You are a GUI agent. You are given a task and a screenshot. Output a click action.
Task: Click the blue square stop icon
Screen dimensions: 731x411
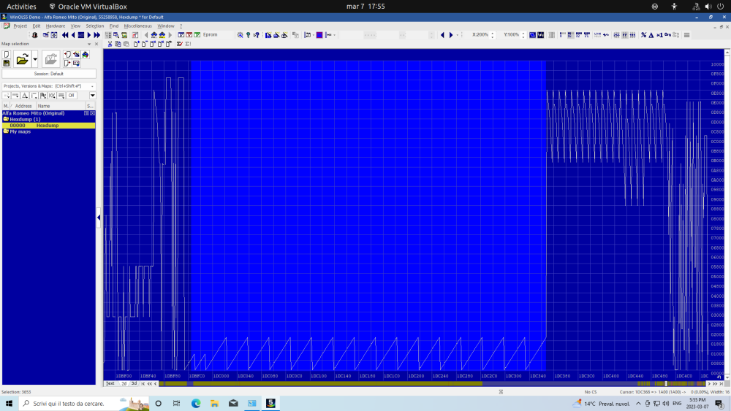(81, 35)
